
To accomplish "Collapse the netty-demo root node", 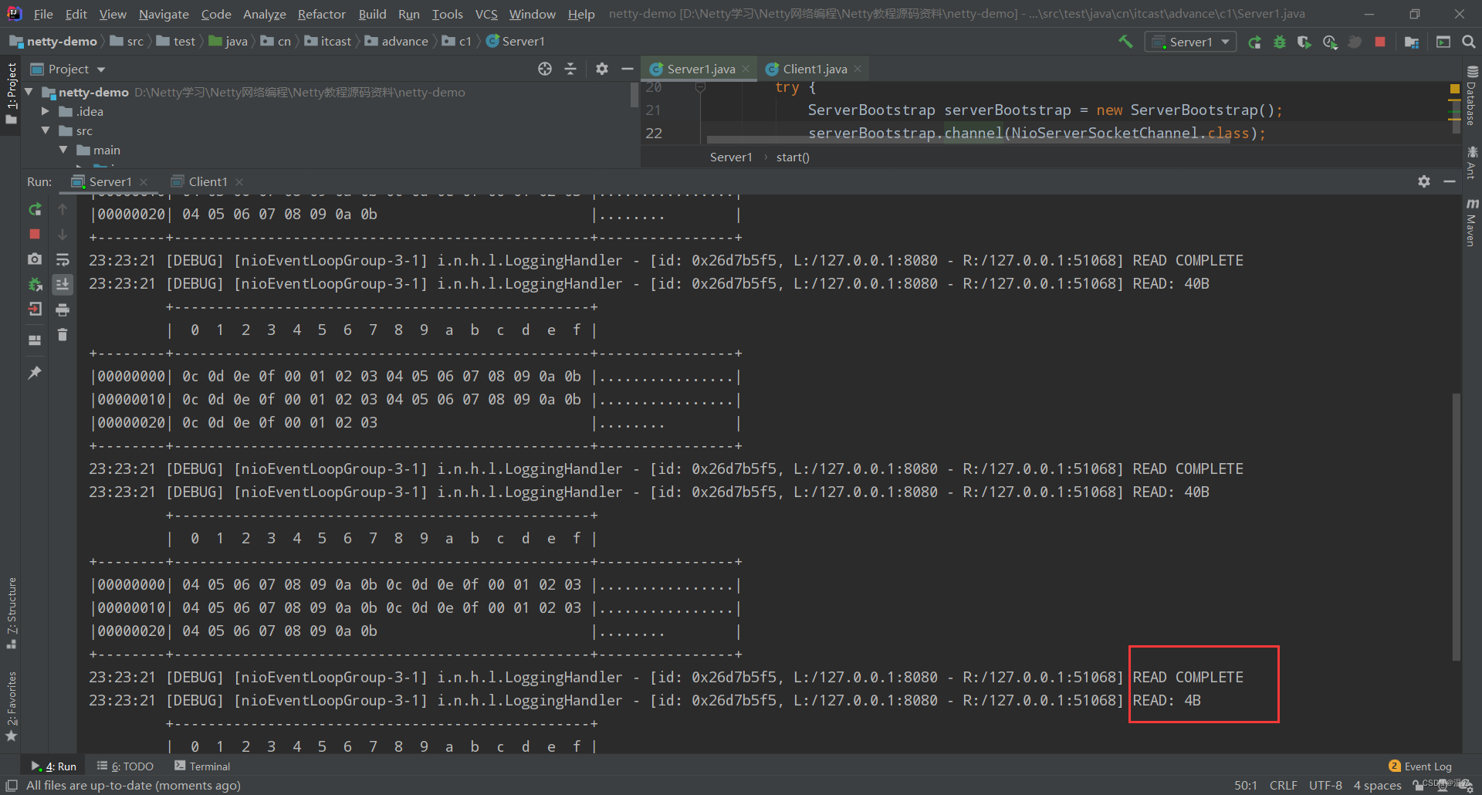I will (x=29, y=92).
